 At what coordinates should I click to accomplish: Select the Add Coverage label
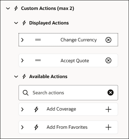pyautogui.click(x=61, y=109)
